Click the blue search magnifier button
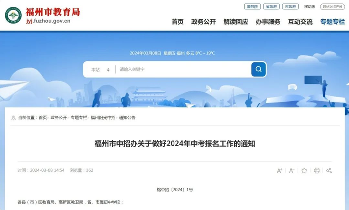Viewport: 349px width, 210px height. tap(258, 69)
